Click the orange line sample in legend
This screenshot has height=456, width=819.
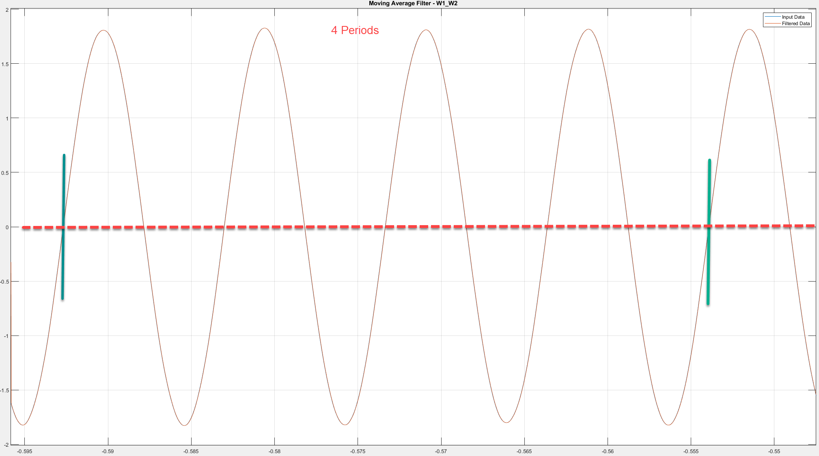tap(772, 24)
